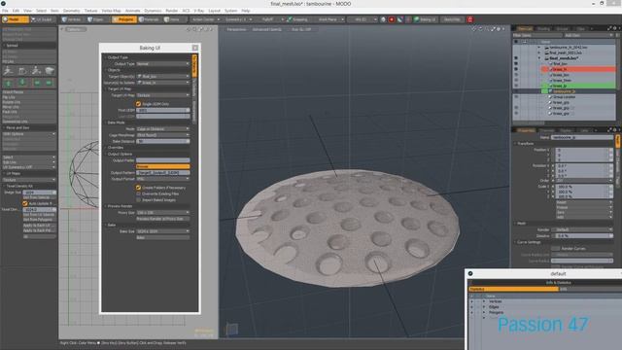Open Work Plane dropdown in toolbar

pos(330,19)
